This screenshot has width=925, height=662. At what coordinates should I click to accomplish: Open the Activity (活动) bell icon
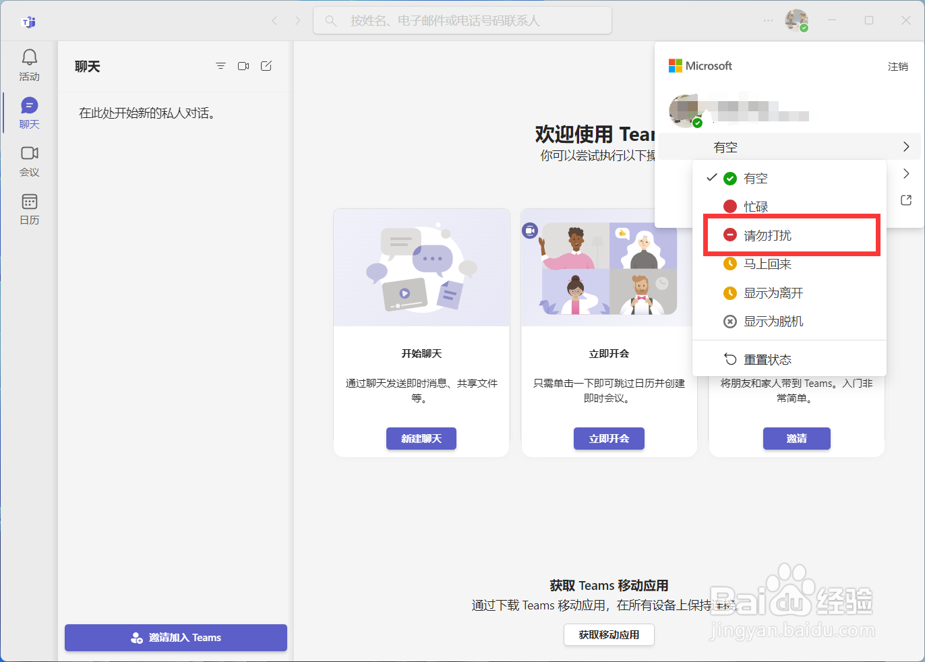coord(29,65)
